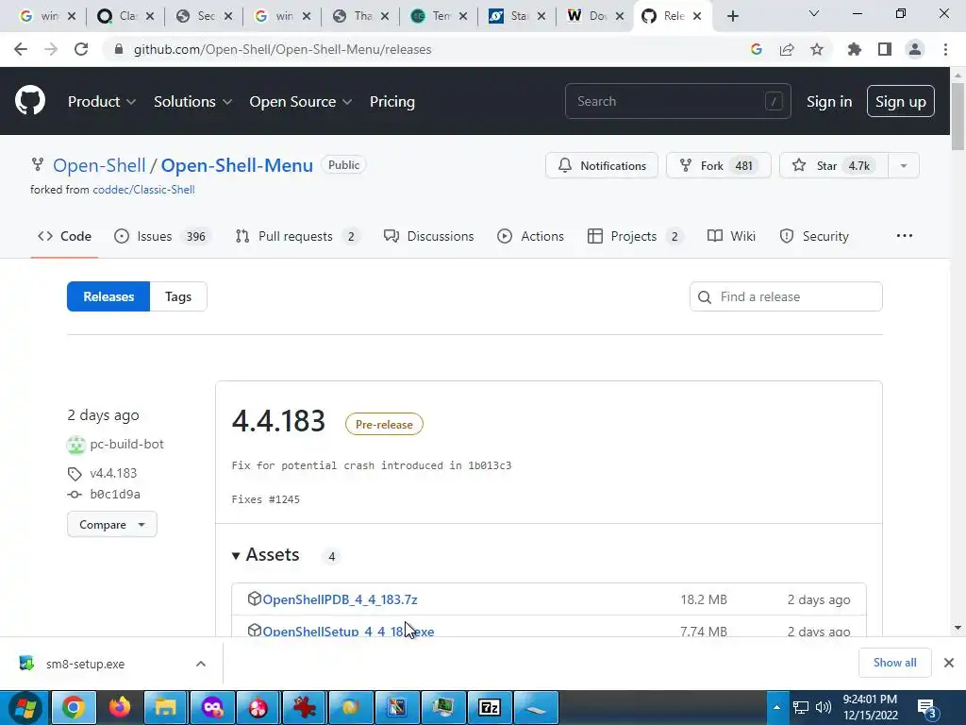
Task: Download OpenShellPDB_4_4_183.7z asset
Action: pyautogui.click(x=340, y=599)
